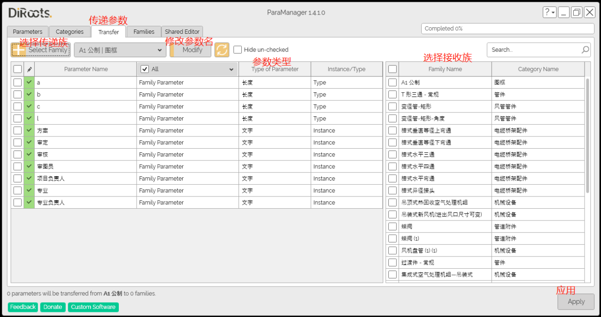Click the family name 槽式垂直等径上弯通
This screenshot has width=601, height=317.
pos(426,130)
